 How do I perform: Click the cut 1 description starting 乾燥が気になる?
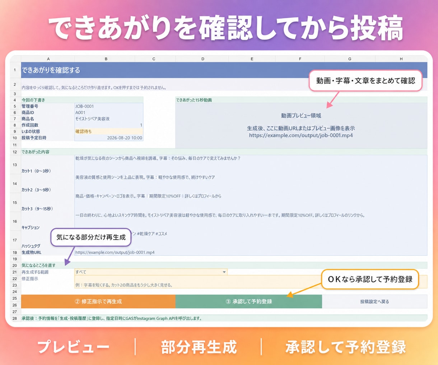[x=158, y=158]
